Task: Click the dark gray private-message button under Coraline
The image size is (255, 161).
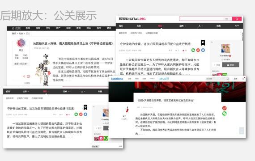Action: (230, 65)
